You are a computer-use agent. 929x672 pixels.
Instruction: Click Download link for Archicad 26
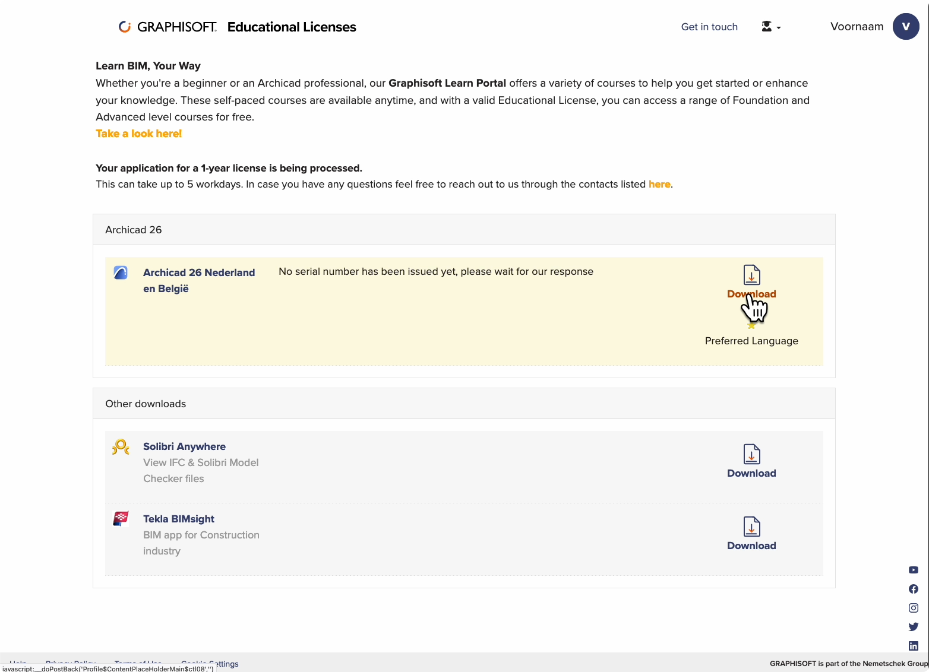tap(751, 294)
